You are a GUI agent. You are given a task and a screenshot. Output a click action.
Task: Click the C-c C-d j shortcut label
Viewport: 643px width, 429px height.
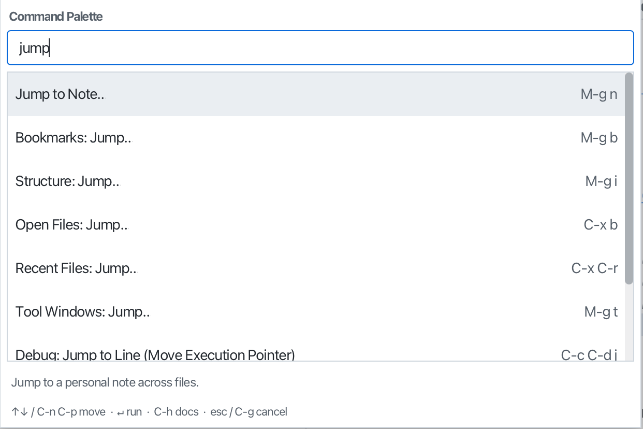(x=590, y=355)
